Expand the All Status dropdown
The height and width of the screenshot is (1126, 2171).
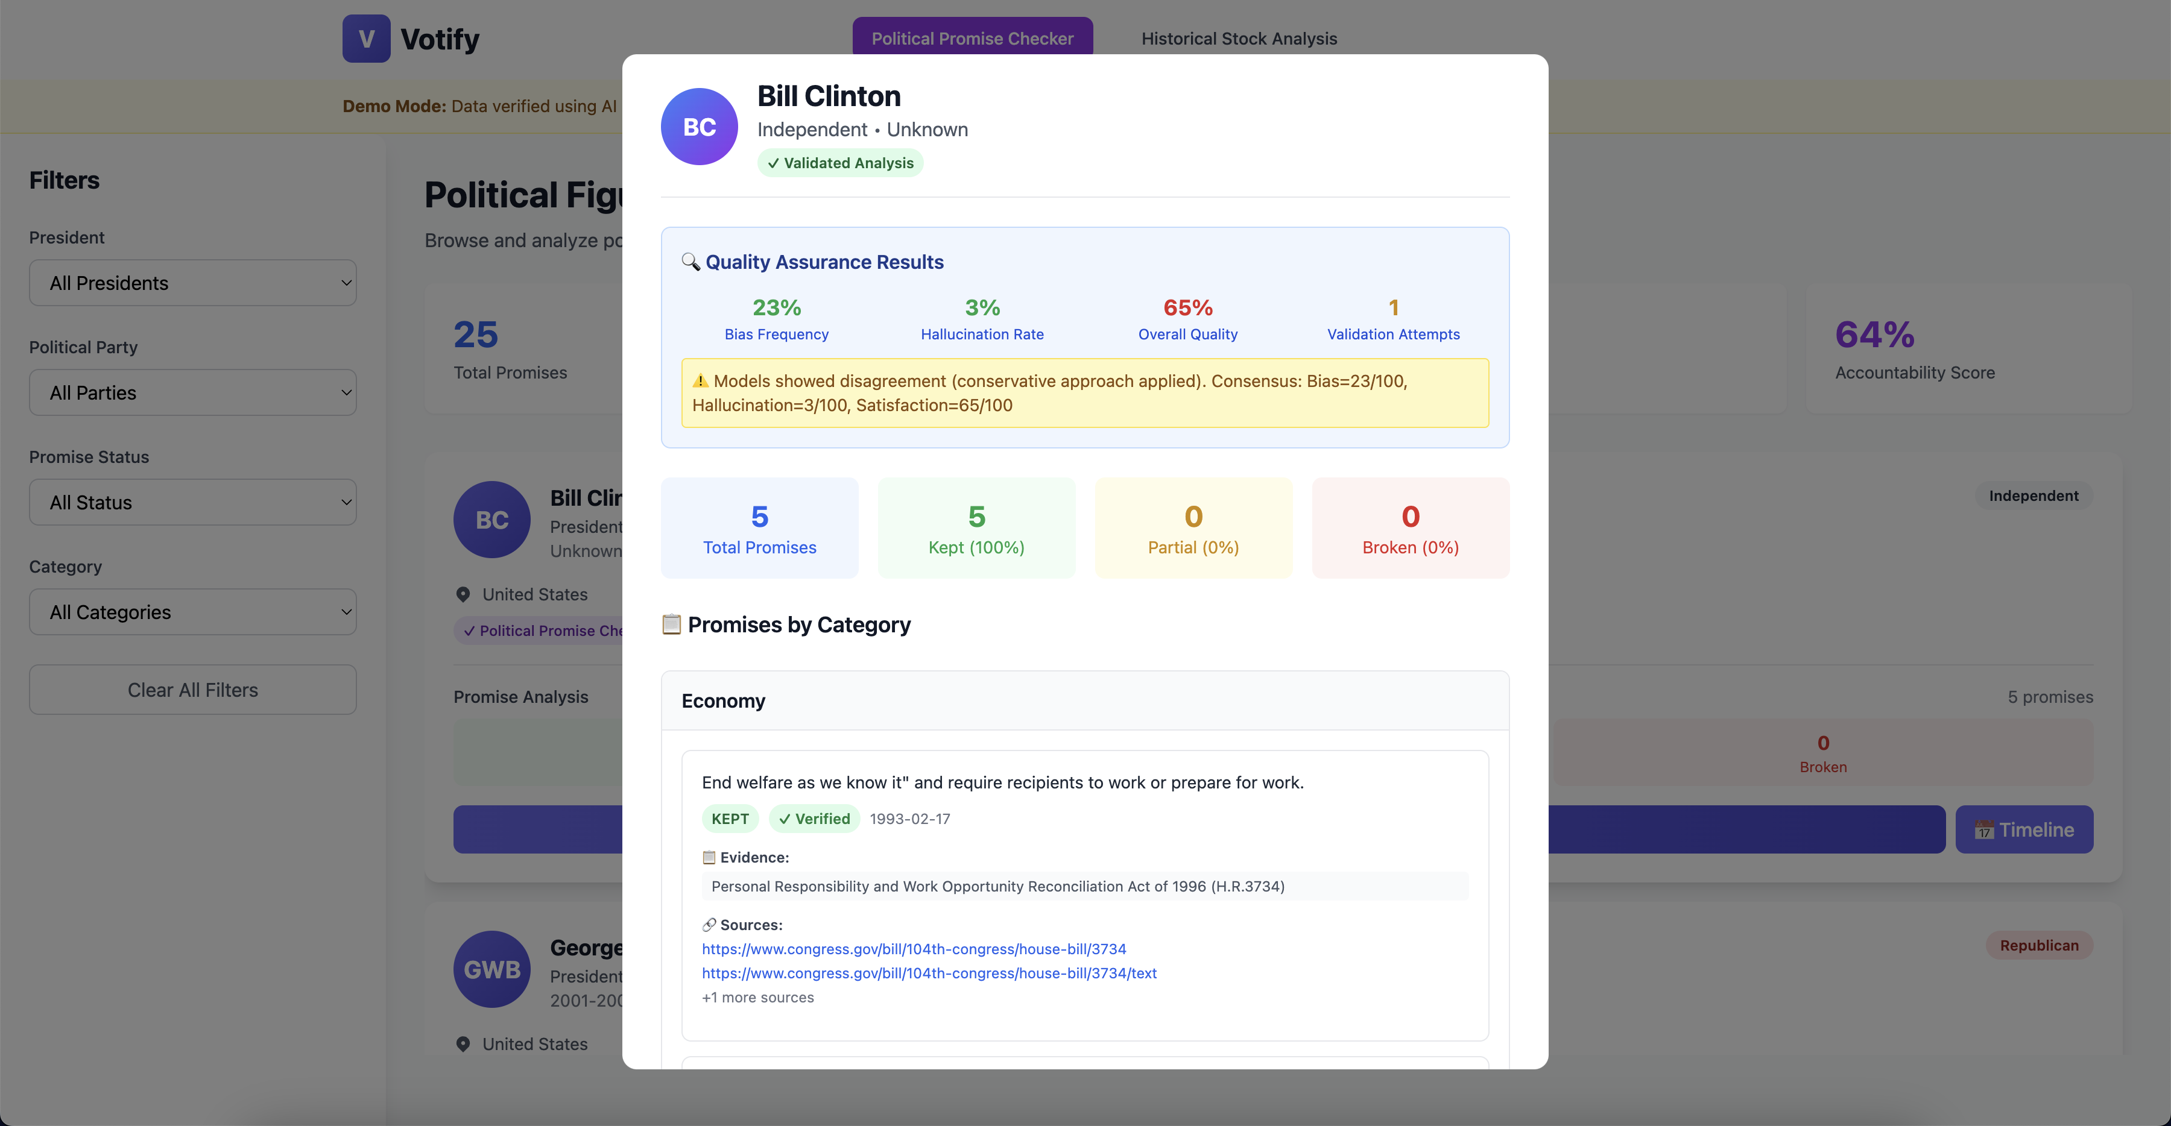point(193,502)
